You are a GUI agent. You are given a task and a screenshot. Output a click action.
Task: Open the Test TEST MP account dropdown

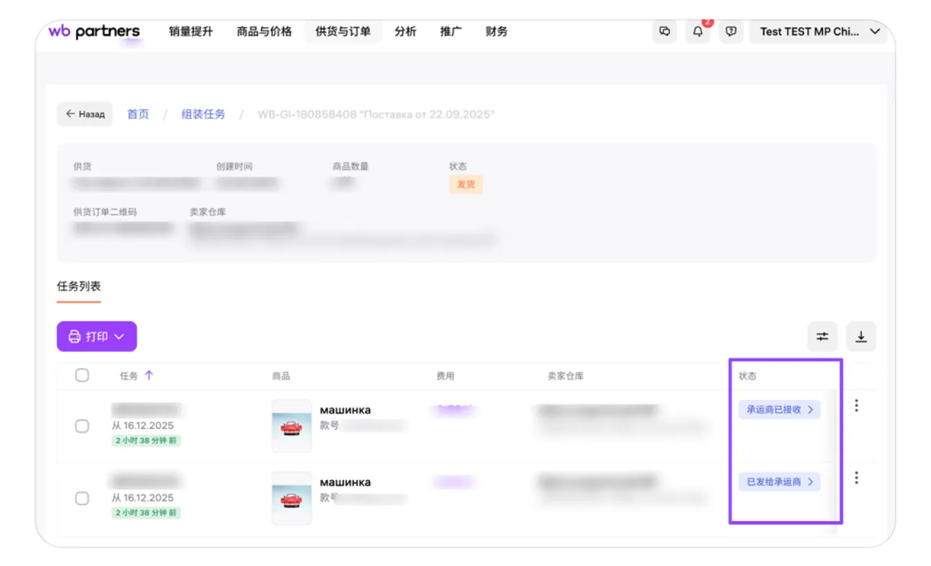(x=819, y=31)
